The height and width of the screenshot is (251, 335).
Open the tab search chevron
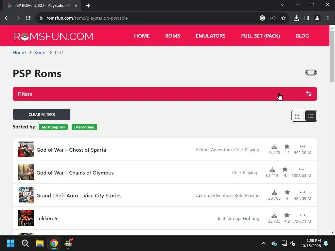[x=282, y=5]
